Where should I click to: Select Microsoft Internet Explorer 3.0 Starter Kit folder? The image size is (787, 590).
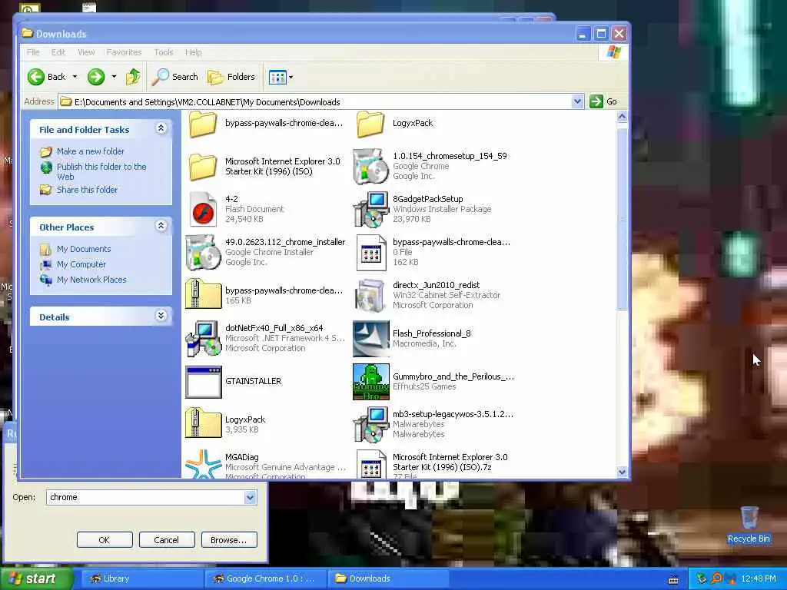[203, 167]
